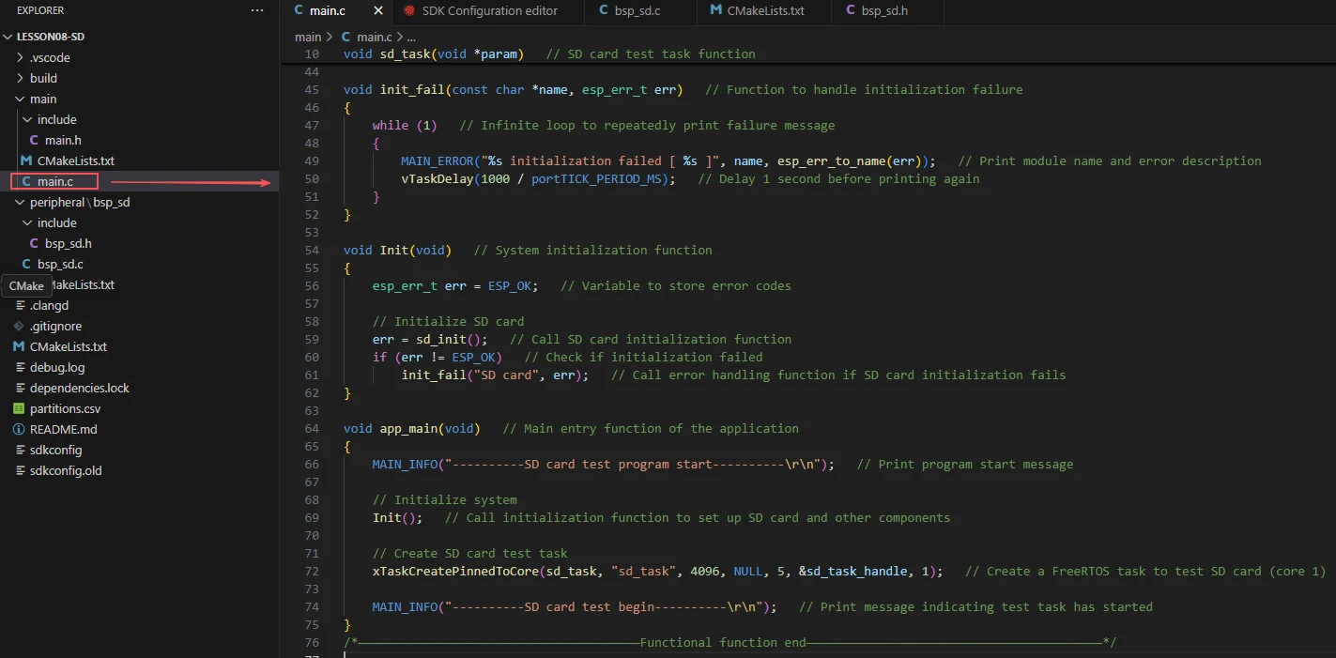The height and width of the screenshot is (658, 1336).
Task: Click the debug.log file icon
Action: tap(19, 368)
